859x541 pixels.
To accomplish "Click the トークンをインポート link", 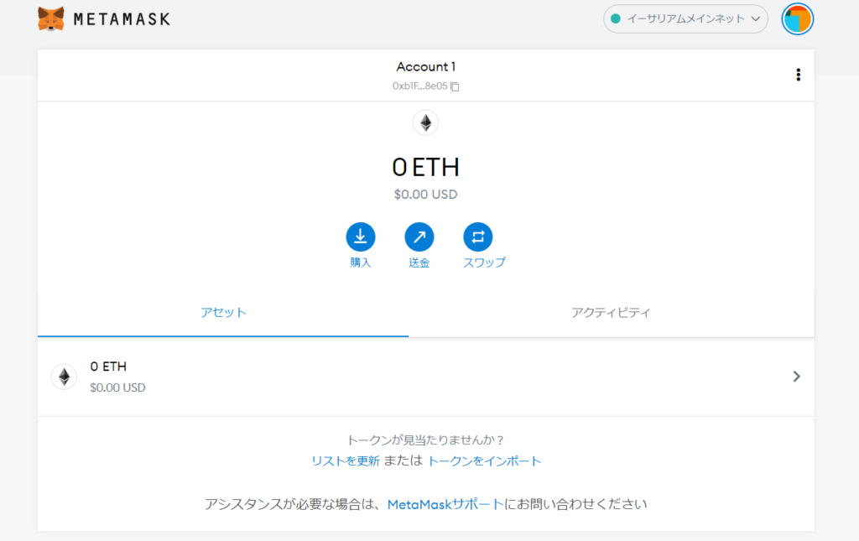I will tap(484, 460).
